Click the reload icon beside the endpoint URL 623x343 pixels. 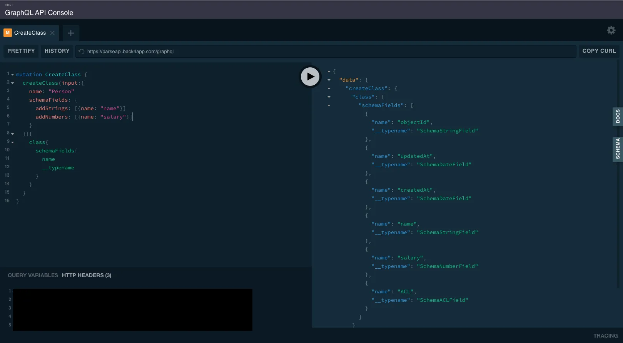click(x=82, y=52)
